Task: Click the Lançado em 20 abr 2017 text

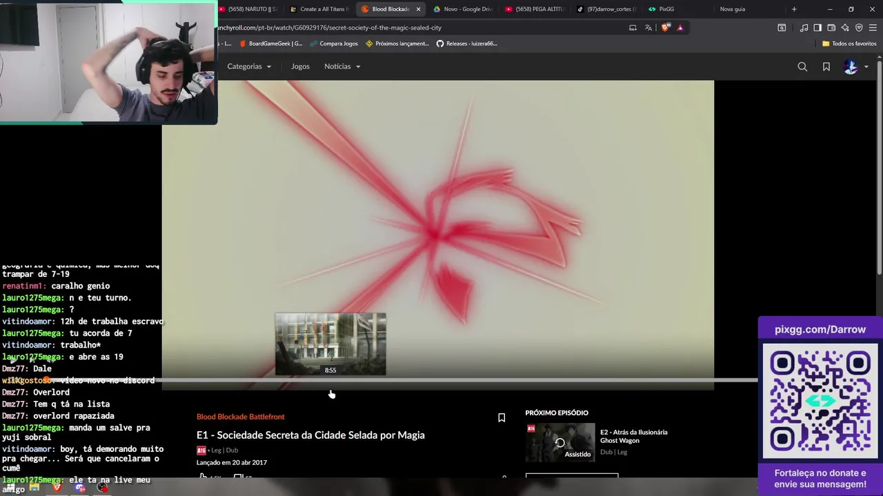Action: (232, 462)
